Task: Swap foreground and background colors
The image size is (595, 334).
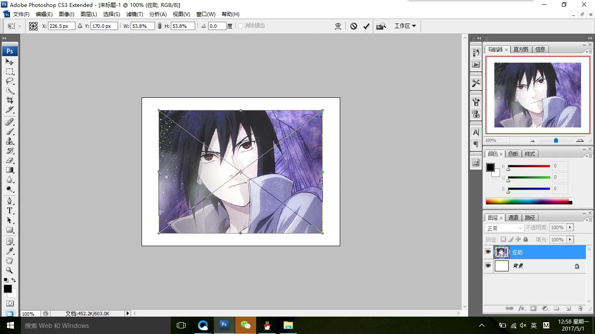Action: 14,280
